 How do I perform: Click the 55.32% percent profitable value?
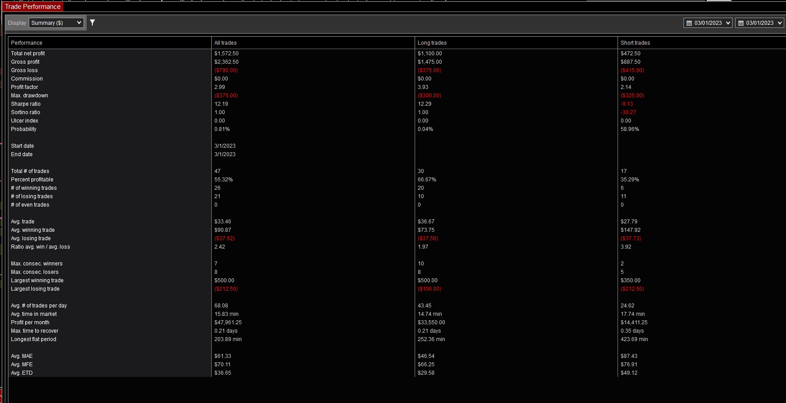(224, 180)
